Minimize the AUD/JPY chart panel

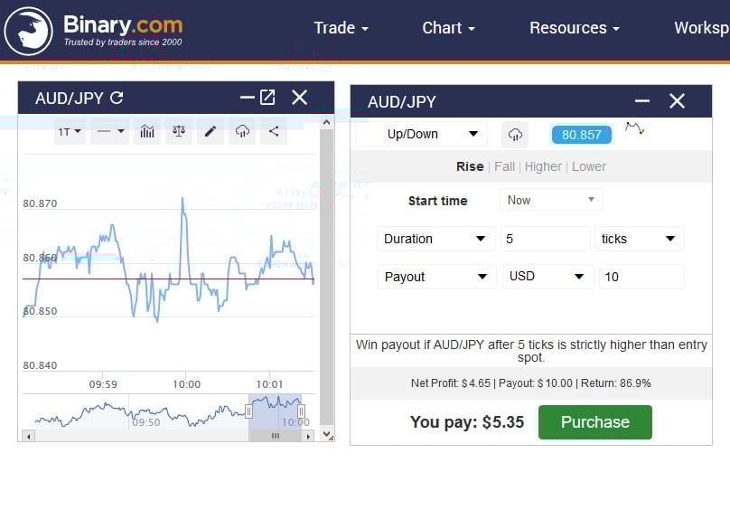click(x=247, y=98)
